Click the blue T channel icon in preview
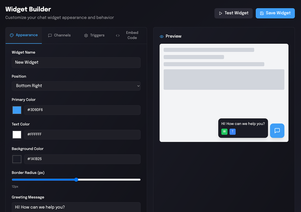 pos(232,131)
